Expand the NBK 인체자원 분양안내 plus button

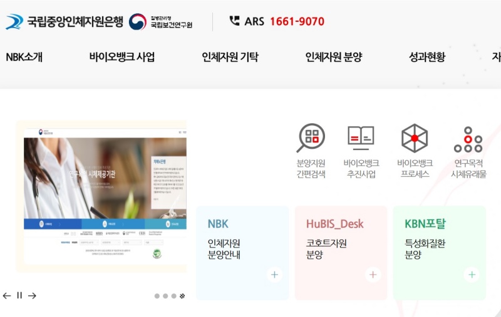pyautogui.click(x=274, y=274)
